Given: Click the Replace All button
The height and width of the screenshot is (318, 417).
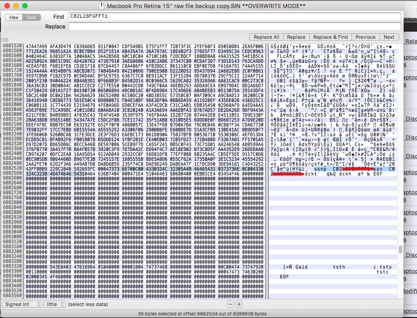Looking at the screenshot, I should pos(266,37).
